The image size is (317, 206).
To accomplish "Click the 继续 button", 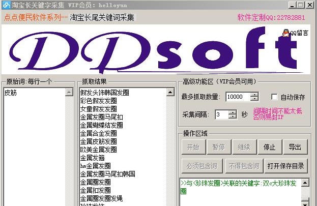I will 244,147.
